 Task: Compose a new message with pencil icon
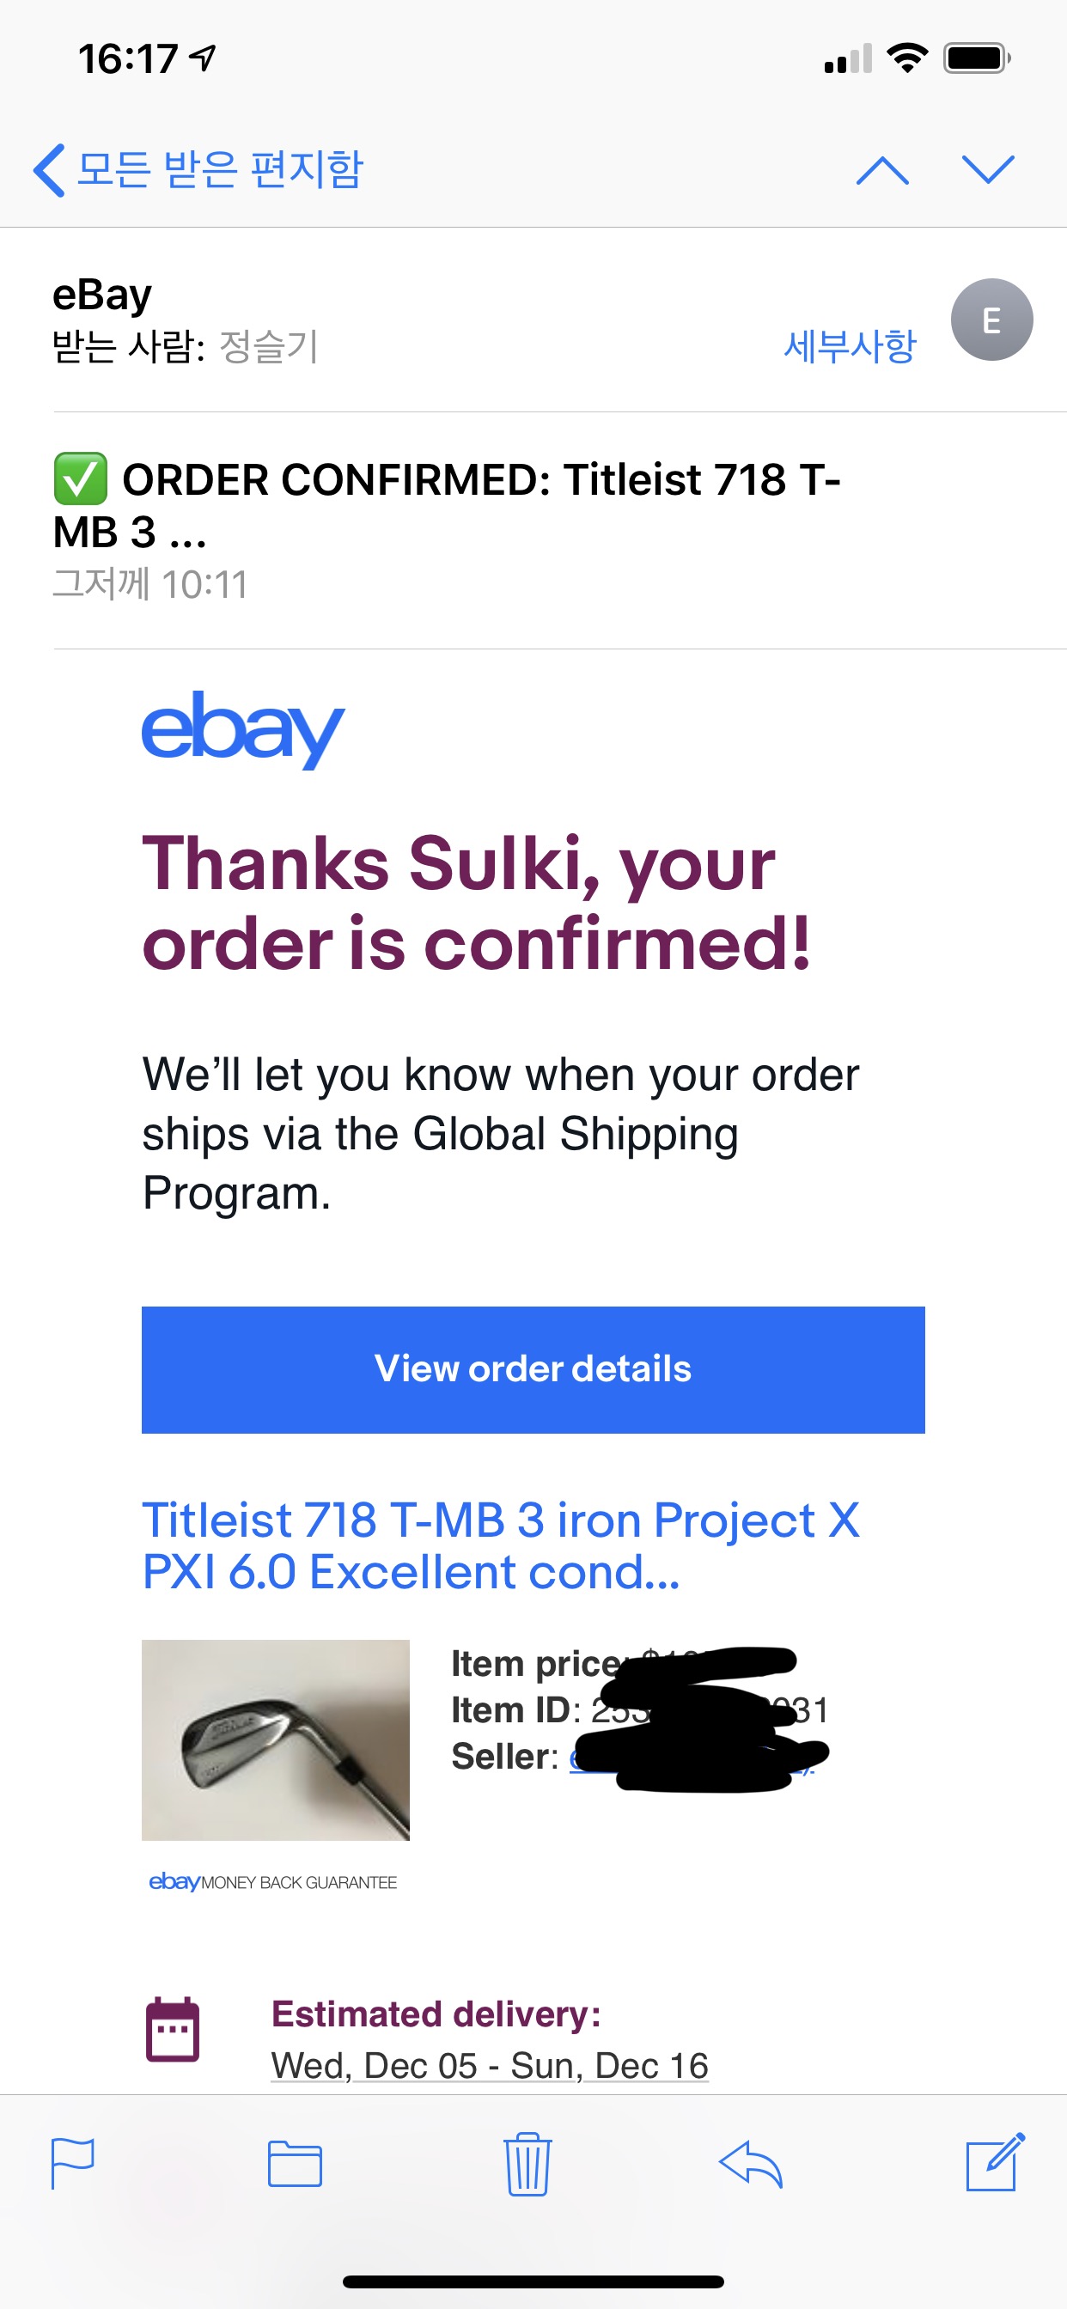tap(994, 2161)
